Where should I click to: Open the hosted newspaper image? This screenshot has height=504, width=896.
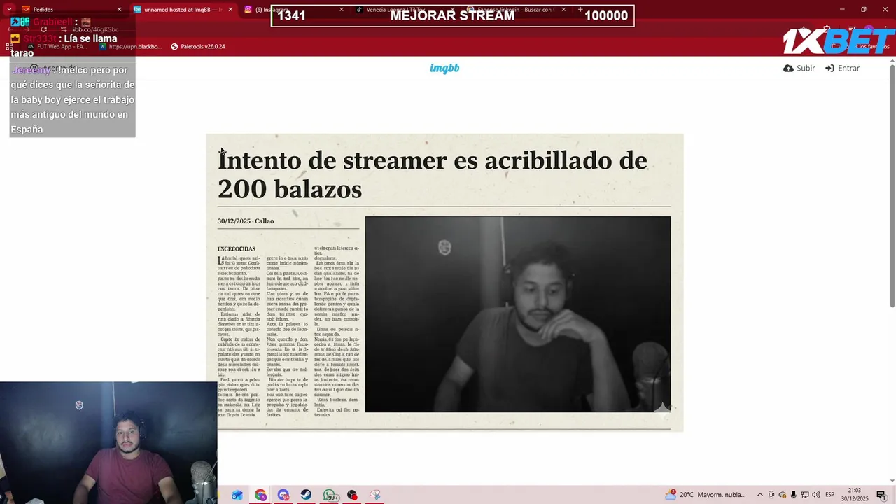pos(444,282)
